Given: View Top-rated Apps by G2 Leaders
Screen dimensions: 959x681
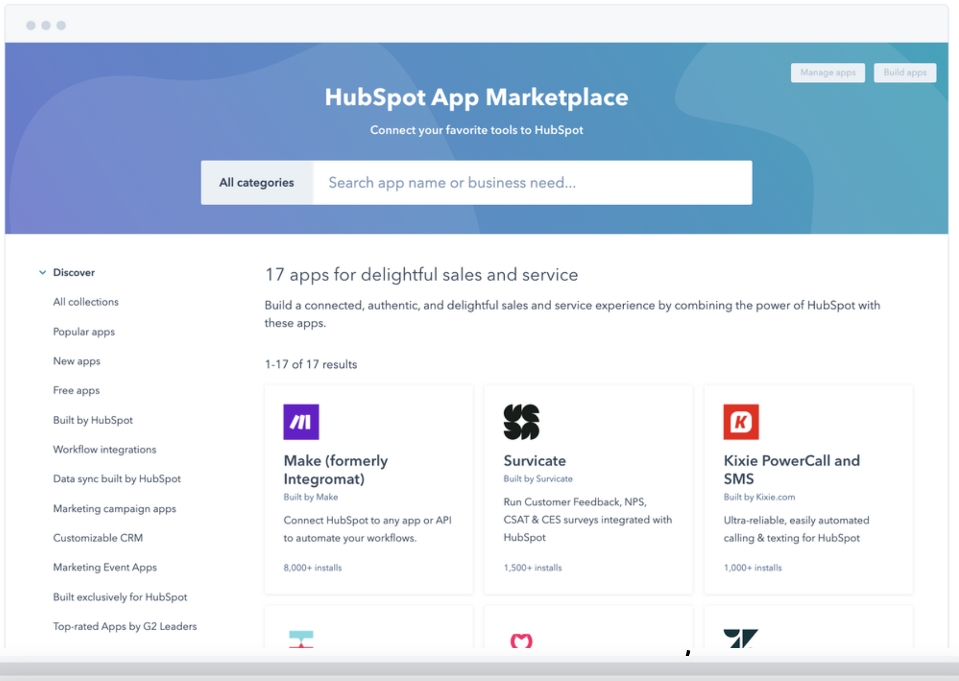Looking at the screenshot, I should click(125, 626).
